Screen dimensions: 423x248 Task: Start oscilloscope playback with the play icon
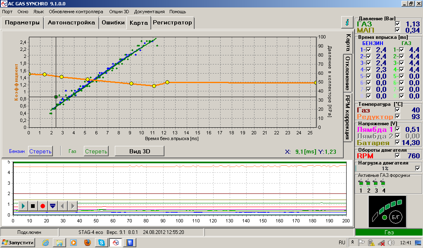(x=23, y=206)
